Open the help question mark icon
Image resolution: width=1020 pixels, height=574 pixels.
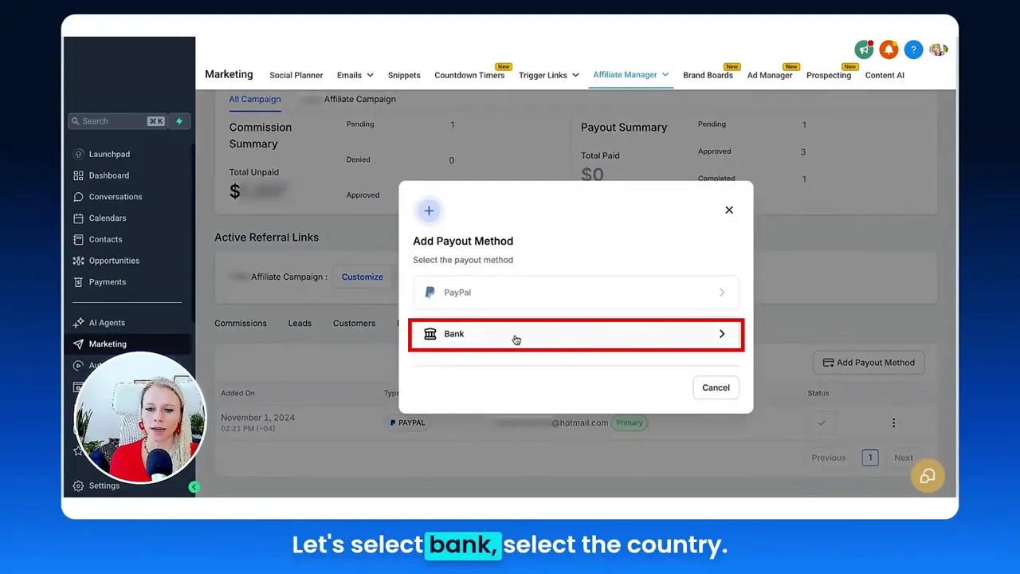(x=913, y=49)
